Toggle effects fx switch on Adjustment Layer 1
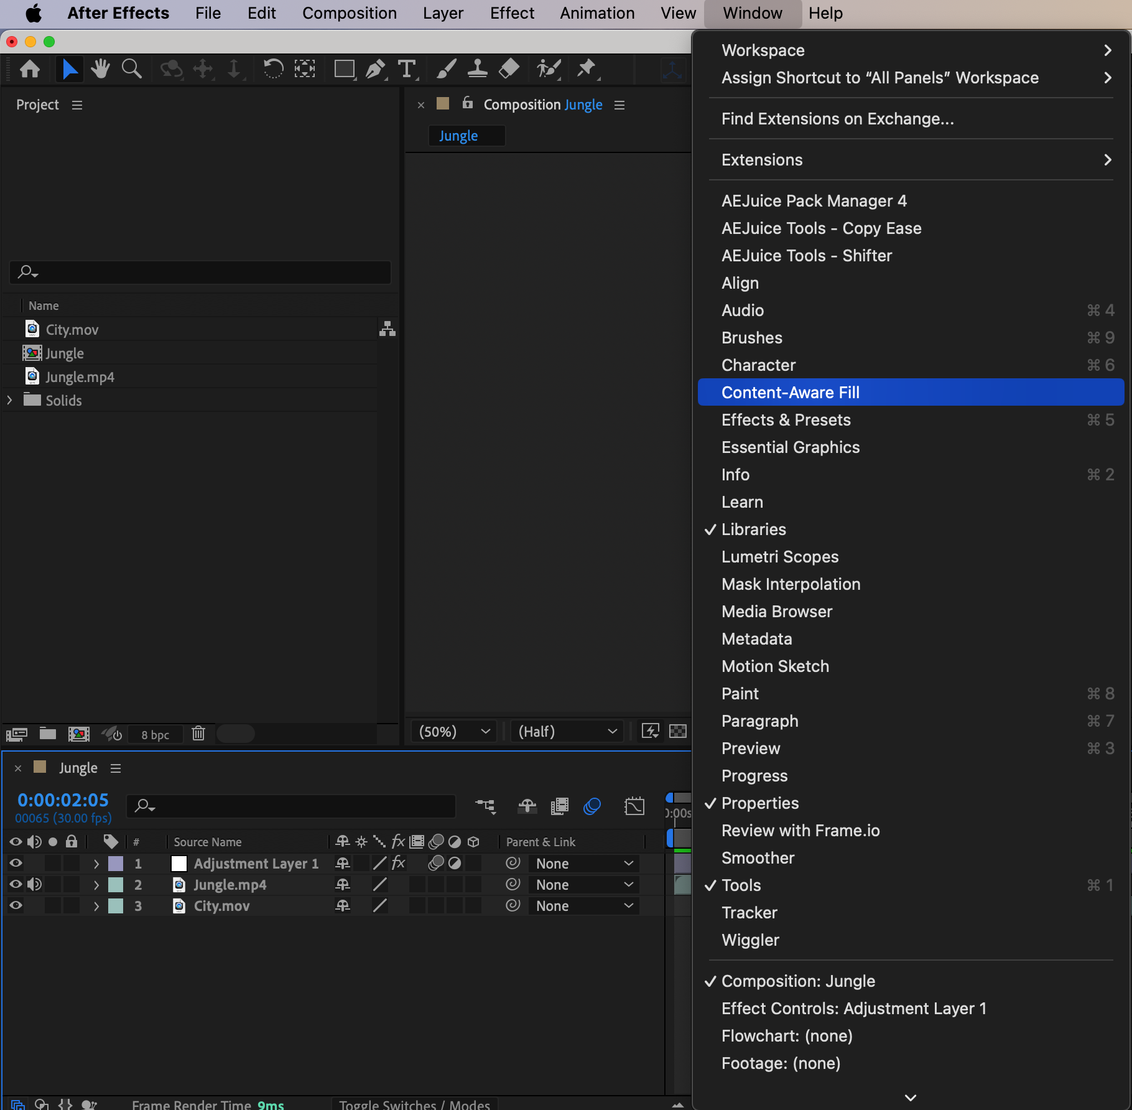 [x=399, y=863]
